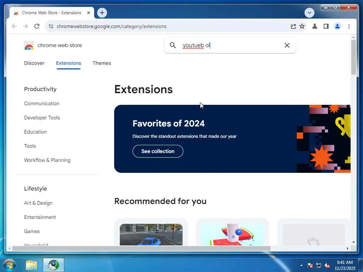This screenshot has width=363, height=272.
Task: Click the Action Center flag icon
Action: [310, 265]
